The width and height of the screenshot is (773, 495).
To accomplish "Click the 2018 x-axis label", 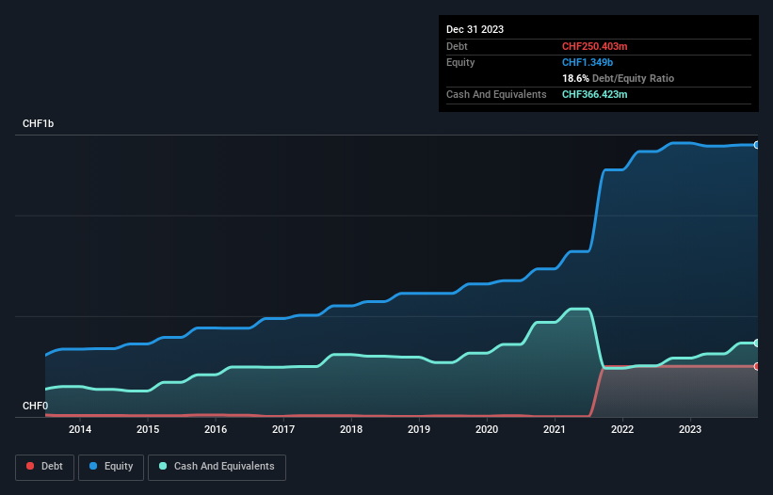I will [x=351, y=429].
